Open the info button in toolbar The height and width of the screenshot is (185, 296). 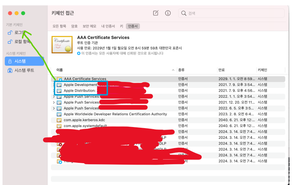168,13
